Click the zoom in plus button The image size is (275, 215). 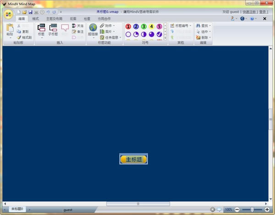click(267, 209)
